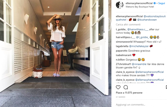View the Piace a 11.075 persone likes list
This screenshot has width=167, height=107.
pos(129,93)
